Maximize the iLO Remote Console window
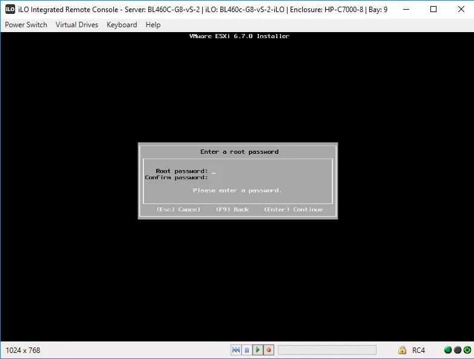 (x=433, y=9)
